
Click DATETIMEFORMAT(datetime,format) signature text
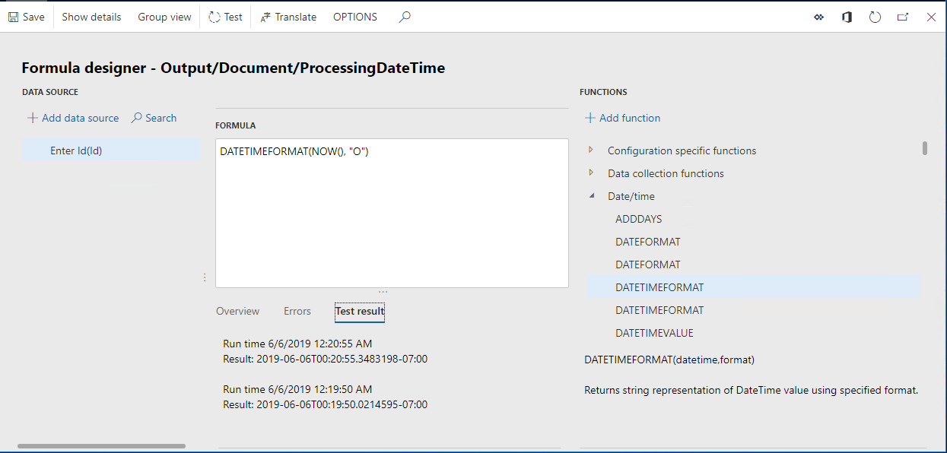click(x=669, y=360)
